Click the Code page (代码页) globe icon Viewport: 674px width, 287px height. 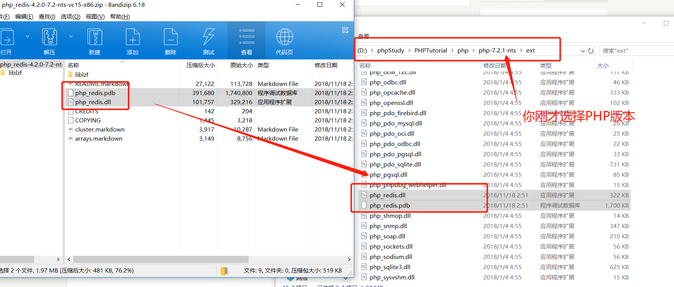click(x=285, y=37)
